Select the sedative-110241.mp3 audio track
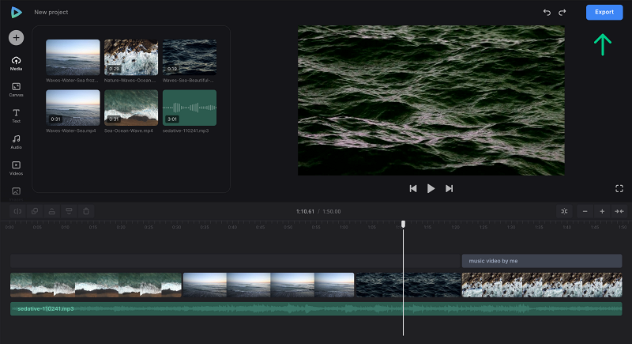 pos(316,309)
